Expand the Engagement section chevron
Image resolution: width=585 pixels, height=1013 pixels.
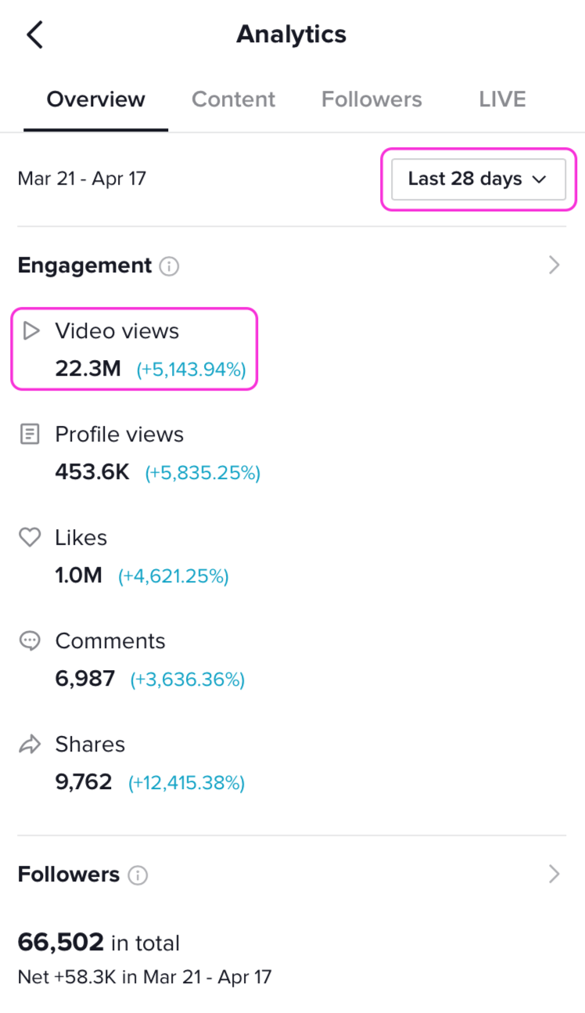coord(554,265)
